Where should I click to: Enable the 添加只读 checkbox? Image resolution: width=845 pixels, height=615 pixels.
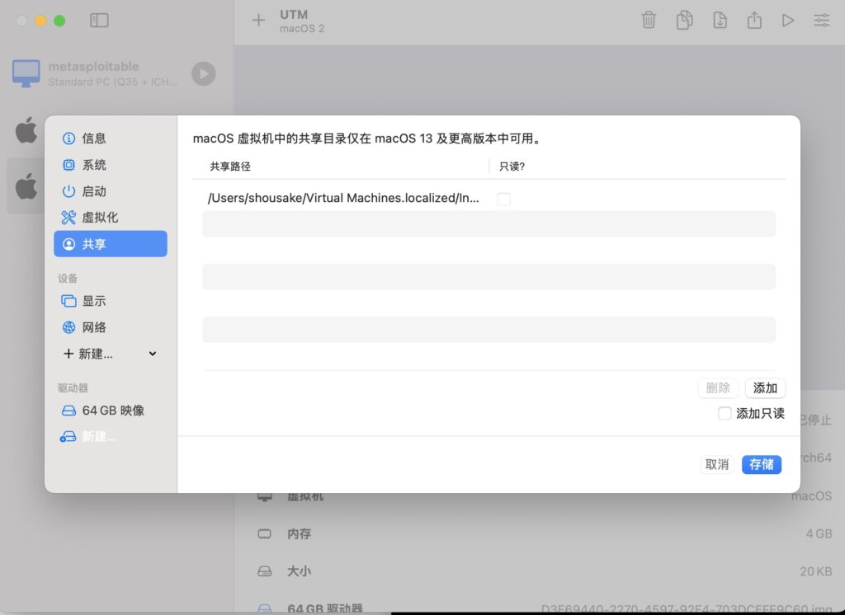coord(725,414)
